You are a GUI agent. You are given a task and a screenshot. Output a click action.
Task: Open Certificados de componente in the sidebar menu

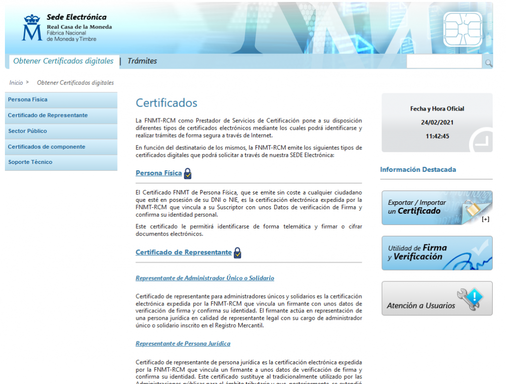pos(61,147)
